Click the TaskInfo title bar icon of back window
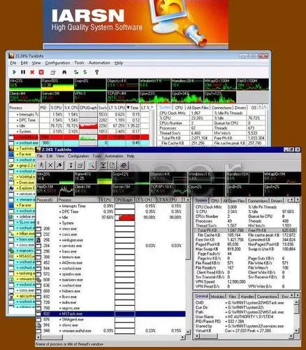Image resolution: width=306 pixels, height=350 pixels. click(x=11, y=56)
